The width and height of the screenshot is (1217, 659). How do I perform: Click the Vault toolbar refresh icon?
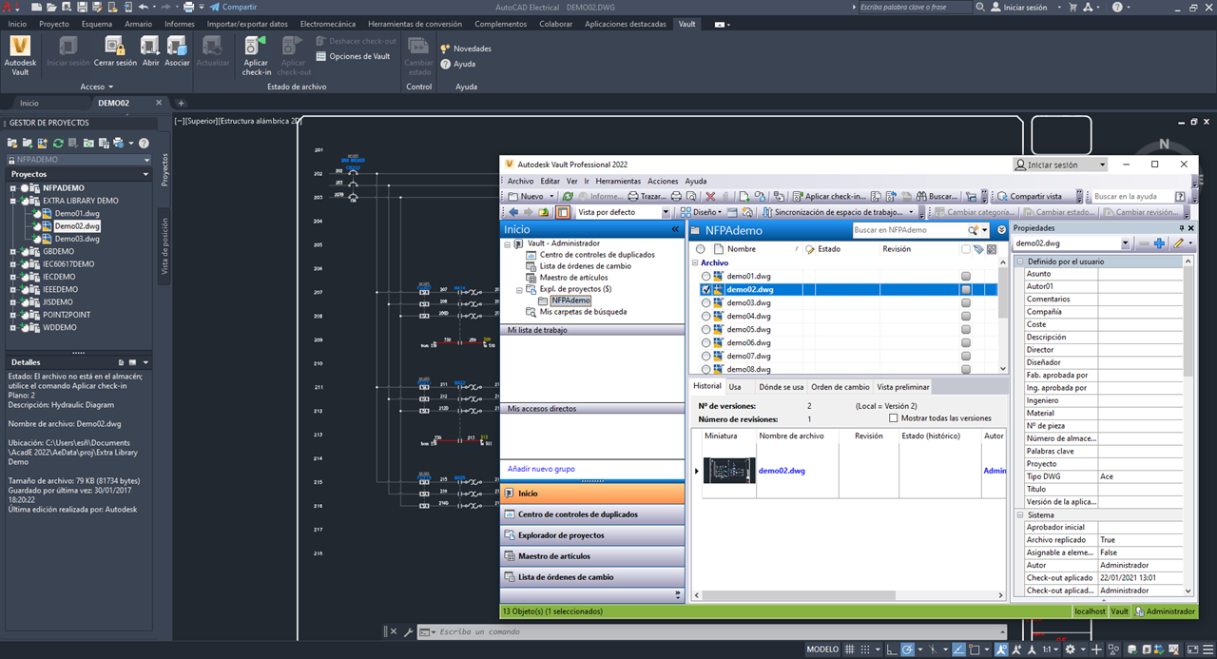tap(568, 196)
